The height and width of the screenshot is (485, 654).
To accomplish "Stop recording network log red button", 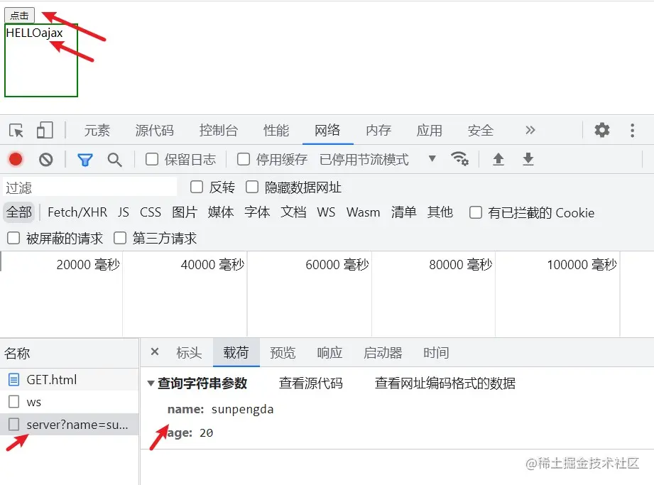I will click(16, 159).
